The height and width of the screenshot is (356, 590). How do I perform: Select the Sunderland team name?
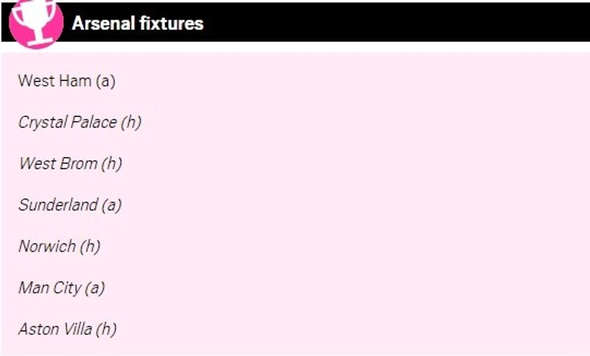pyautogui.click(x=58, y=205)
